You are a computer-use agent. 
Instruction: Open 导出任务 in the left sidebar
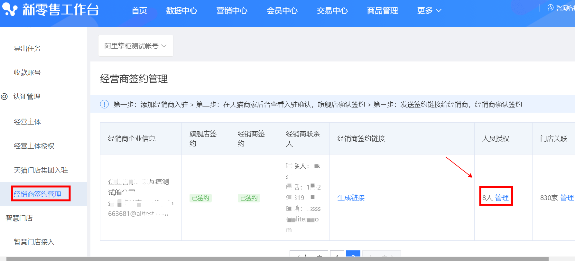click(x=27, y=49)
